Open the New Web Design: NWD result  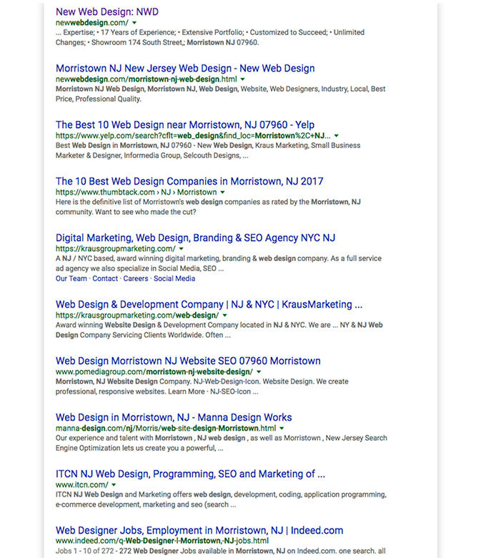[x=107, y=11]
